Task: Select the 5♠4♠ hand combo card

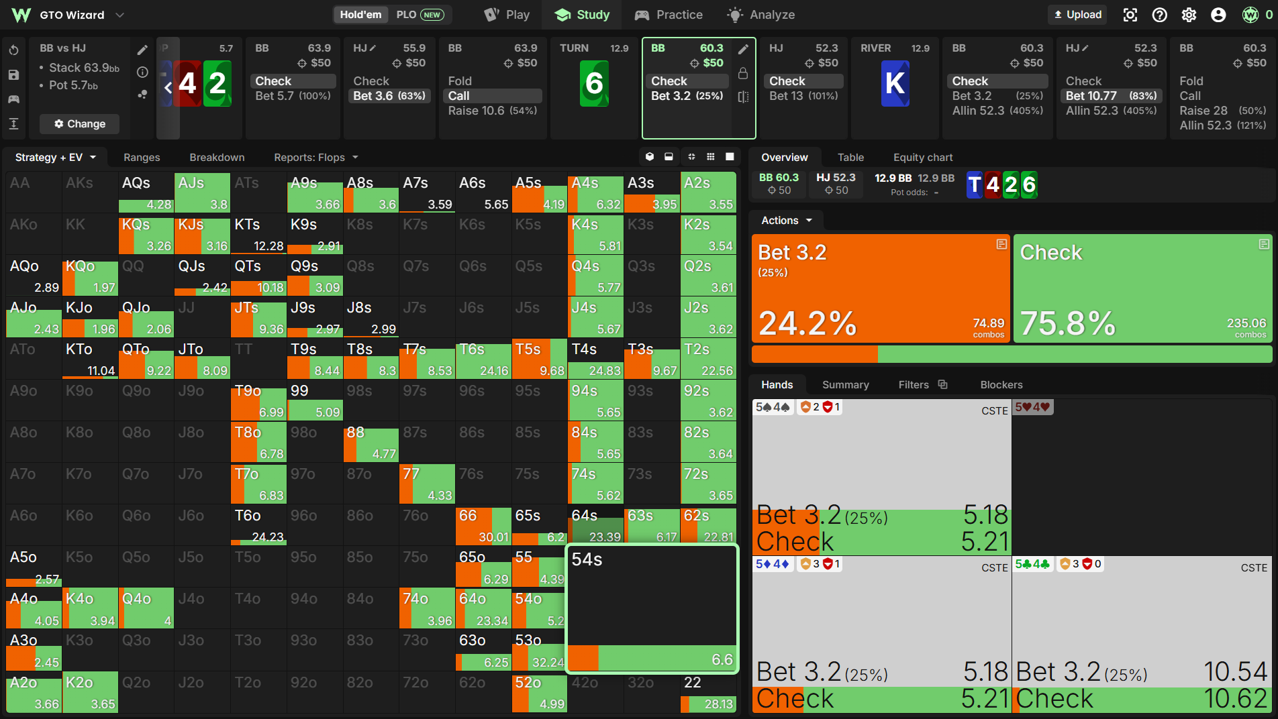Action: coord(881,477)
